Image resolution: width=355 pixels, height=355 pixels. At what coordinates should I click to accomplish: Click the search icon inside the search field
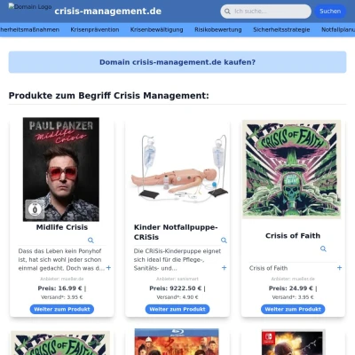tap(227, 12)
